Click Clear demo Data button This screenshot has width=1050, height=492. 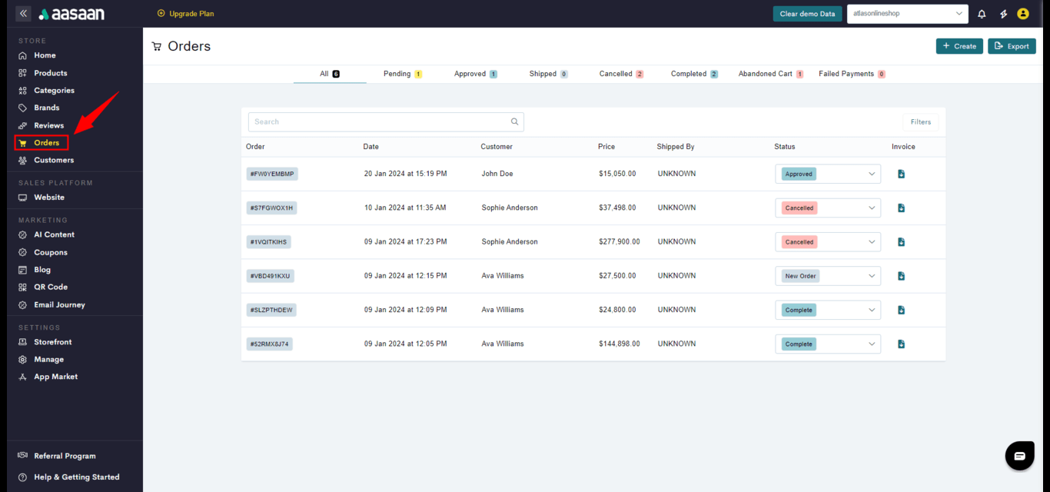tap(807, 14)
